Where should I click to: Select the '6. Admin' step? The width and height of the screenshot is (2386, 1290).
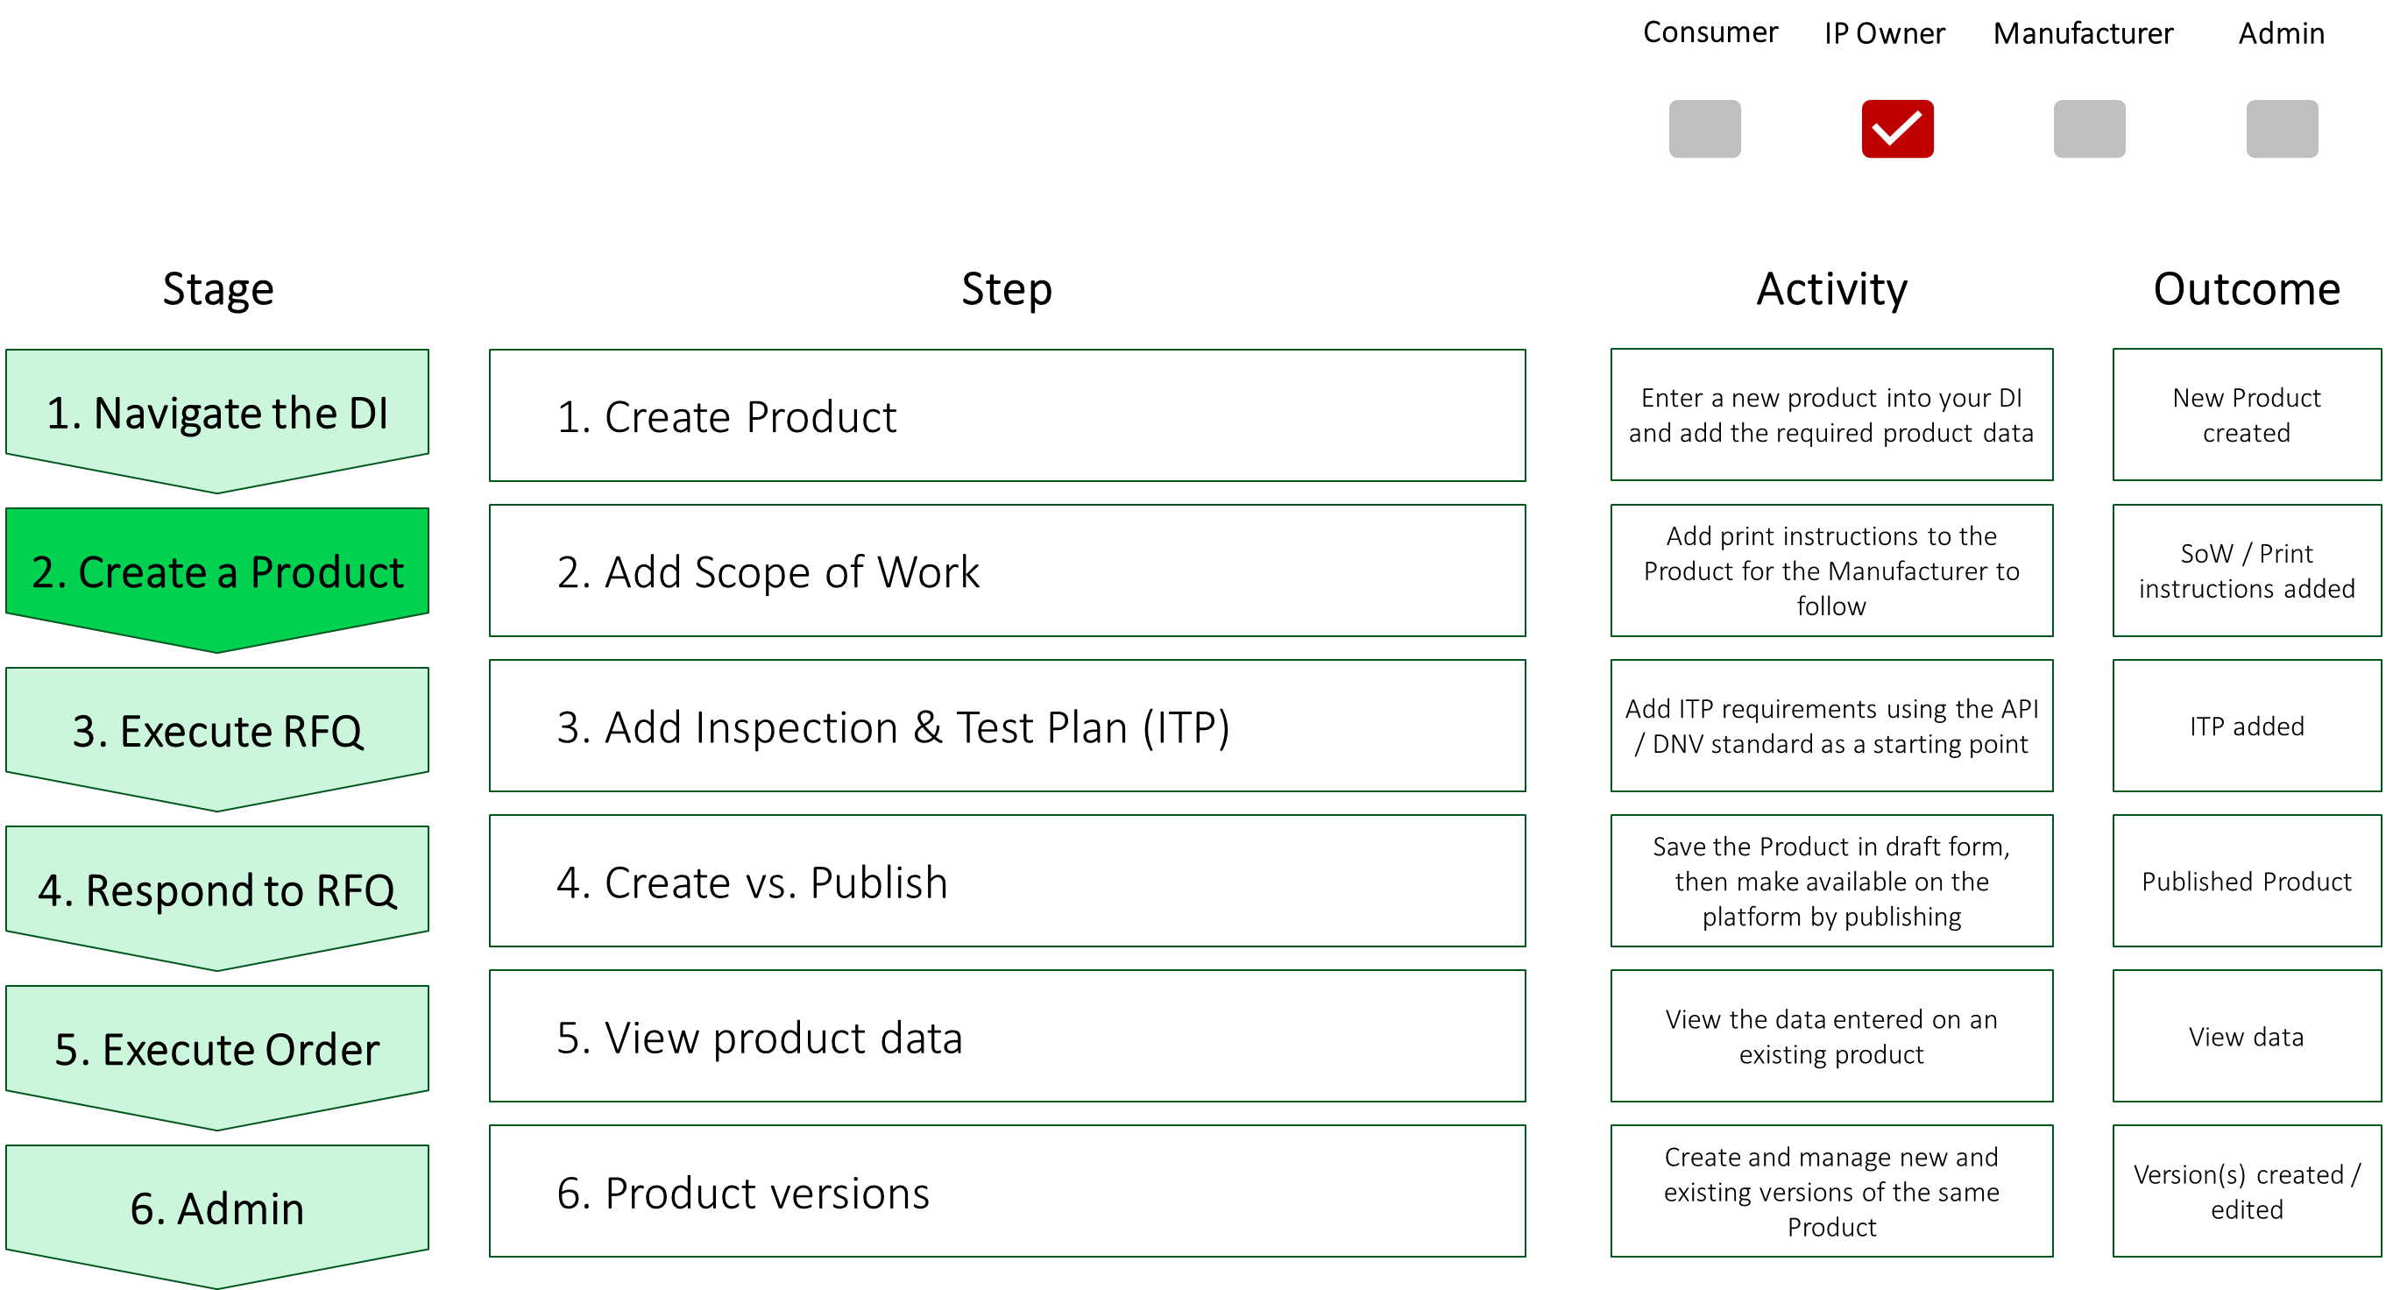point(216,1208)
